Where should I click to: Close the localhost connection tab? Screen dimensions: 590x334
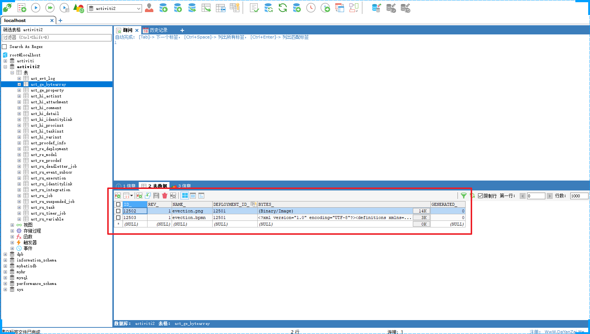[x=52, y=21]
